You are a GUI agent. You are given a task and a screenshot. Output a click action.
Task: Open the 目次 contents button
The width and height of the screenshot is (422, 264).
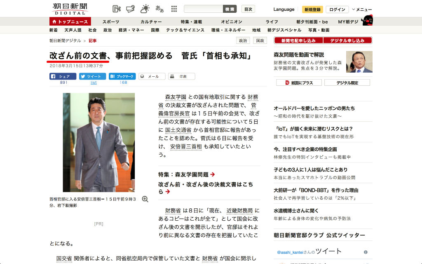(x=248, y=9)
